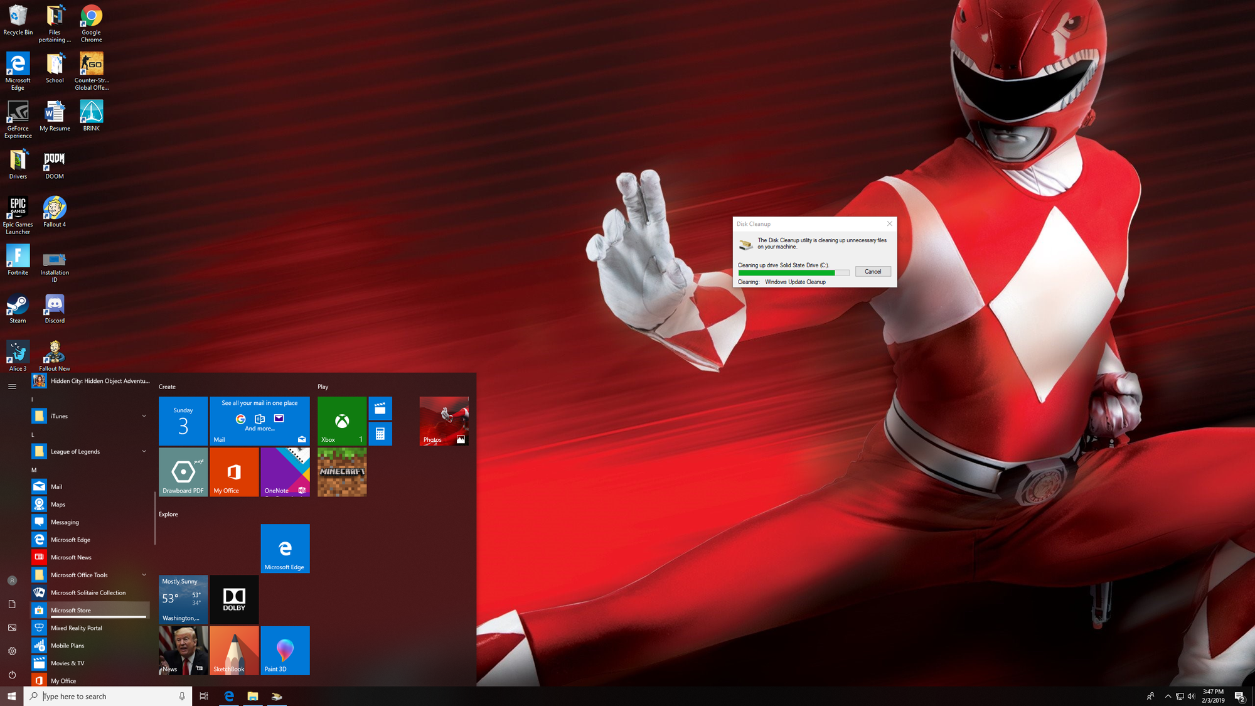
Task: Open Start menu Settings gear
Action: click(x=12, y=651)
